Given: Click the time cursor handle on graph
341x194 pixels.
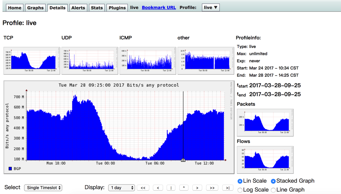Looking at the screenshot, I should coord(183,160).
